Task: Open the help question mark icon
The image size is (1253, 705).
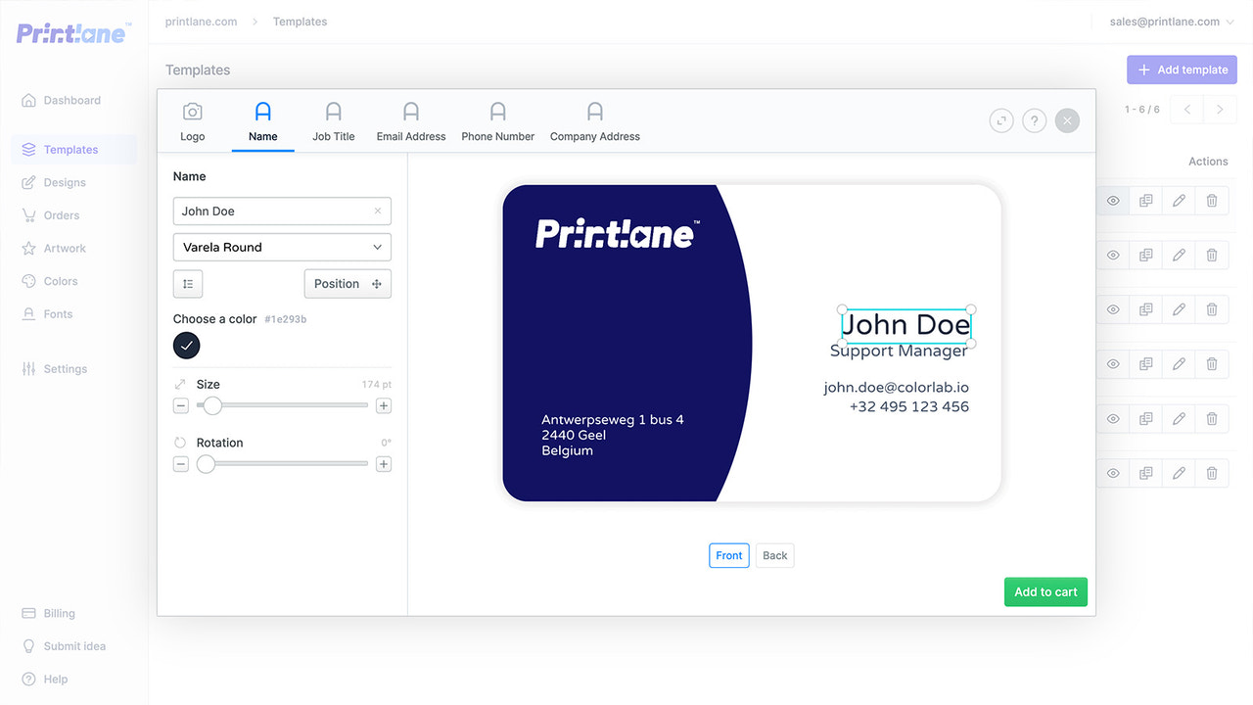Action: point(1034,119)
